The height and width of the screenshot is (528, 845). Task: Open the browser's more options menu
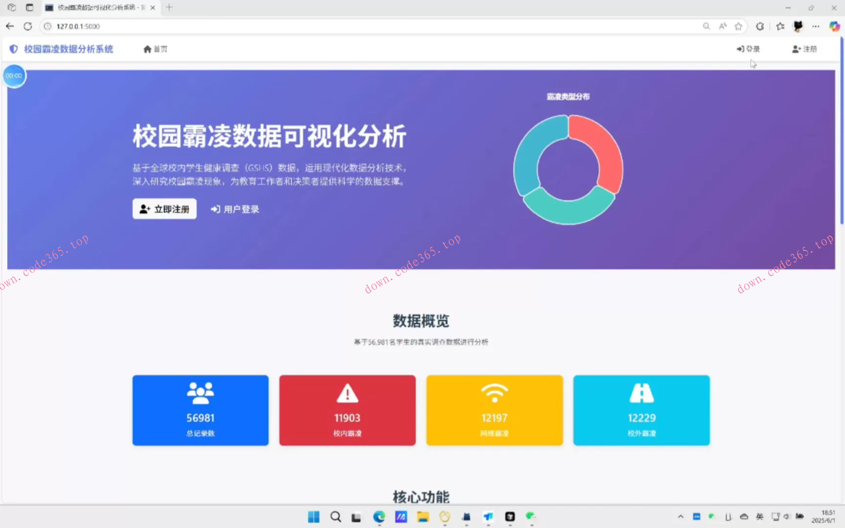[816, 26]
